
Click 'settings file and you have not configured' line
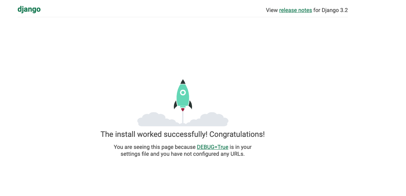coord(183,154)
